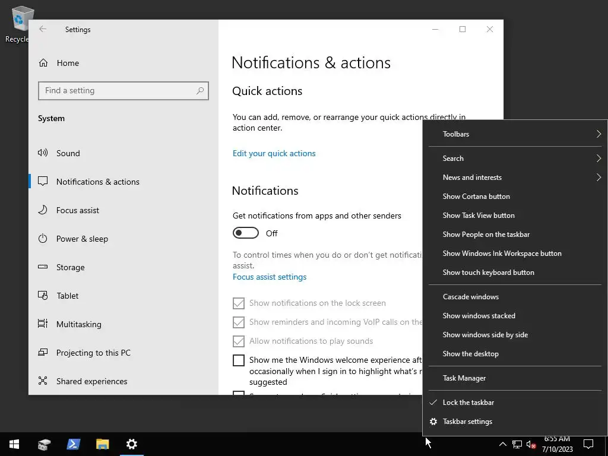This screenshot has width=608, height=456.
Task: Click the taskbar clock showing 7/10/2023
Action: click(557, 444)
